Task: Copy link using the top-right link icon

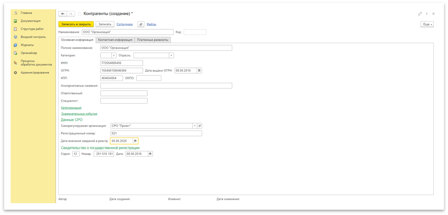Action: pos(420,14)
